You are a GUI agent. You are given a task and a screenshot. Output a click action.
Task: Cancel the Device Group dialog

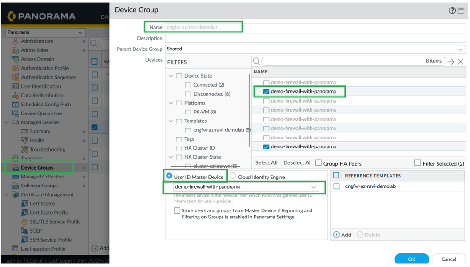[449, 259]
